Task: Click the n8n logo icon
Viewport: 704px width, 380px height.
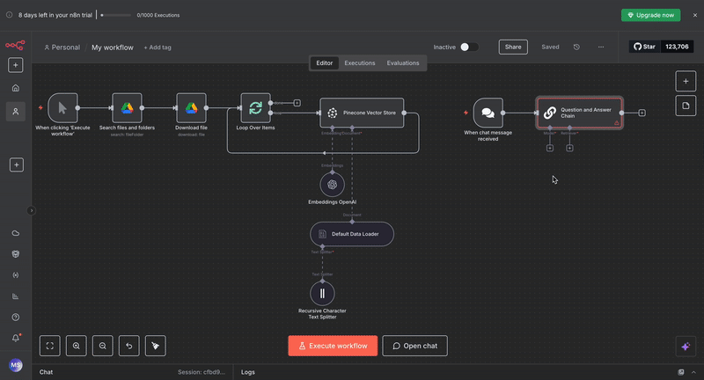Action: point(15,46)
